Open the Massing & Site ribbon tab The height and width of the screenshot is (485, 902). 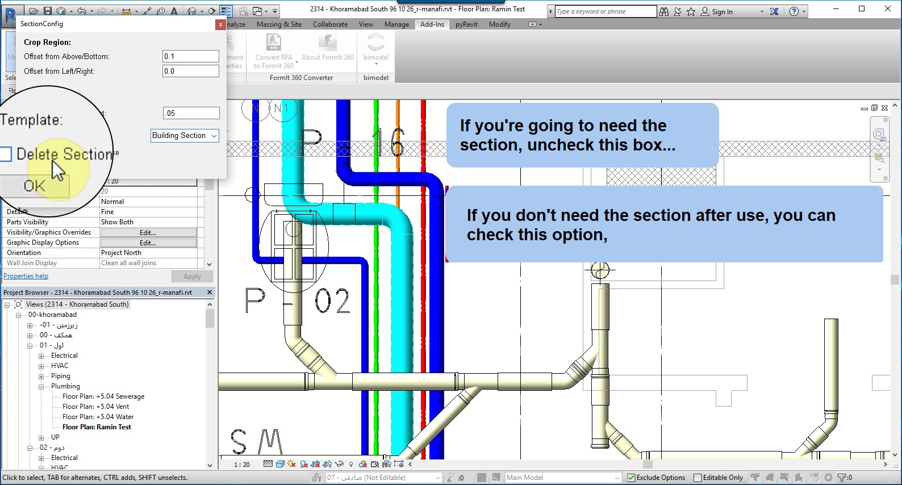[279, 24]
